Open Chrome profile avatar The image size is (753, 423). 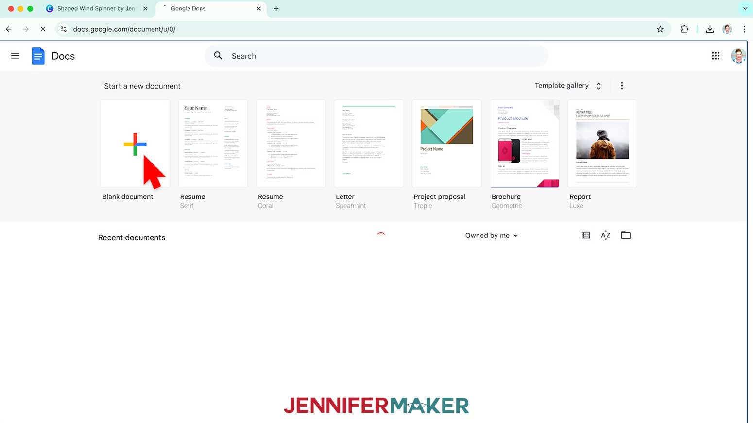[727, 29]
